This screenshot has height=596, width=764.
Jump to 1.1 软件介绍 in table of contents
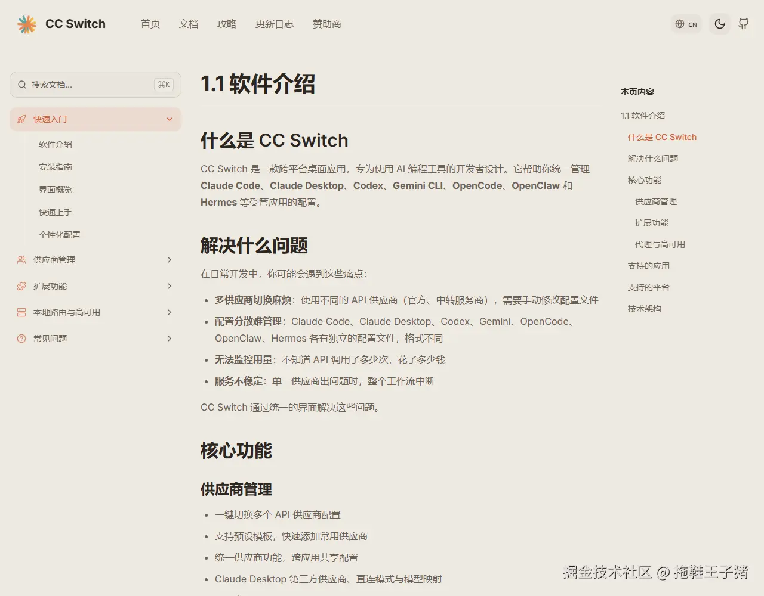tap(643, 116)
